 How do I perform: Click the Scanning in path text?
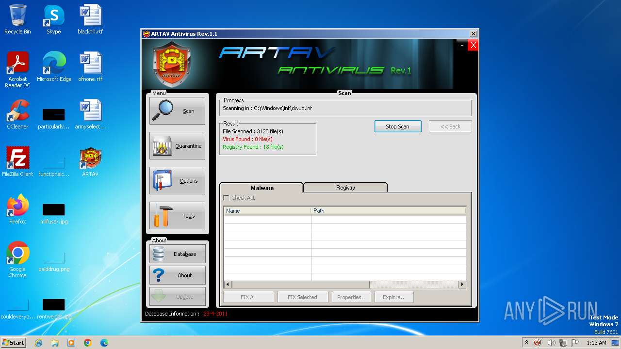pos(267,108)
